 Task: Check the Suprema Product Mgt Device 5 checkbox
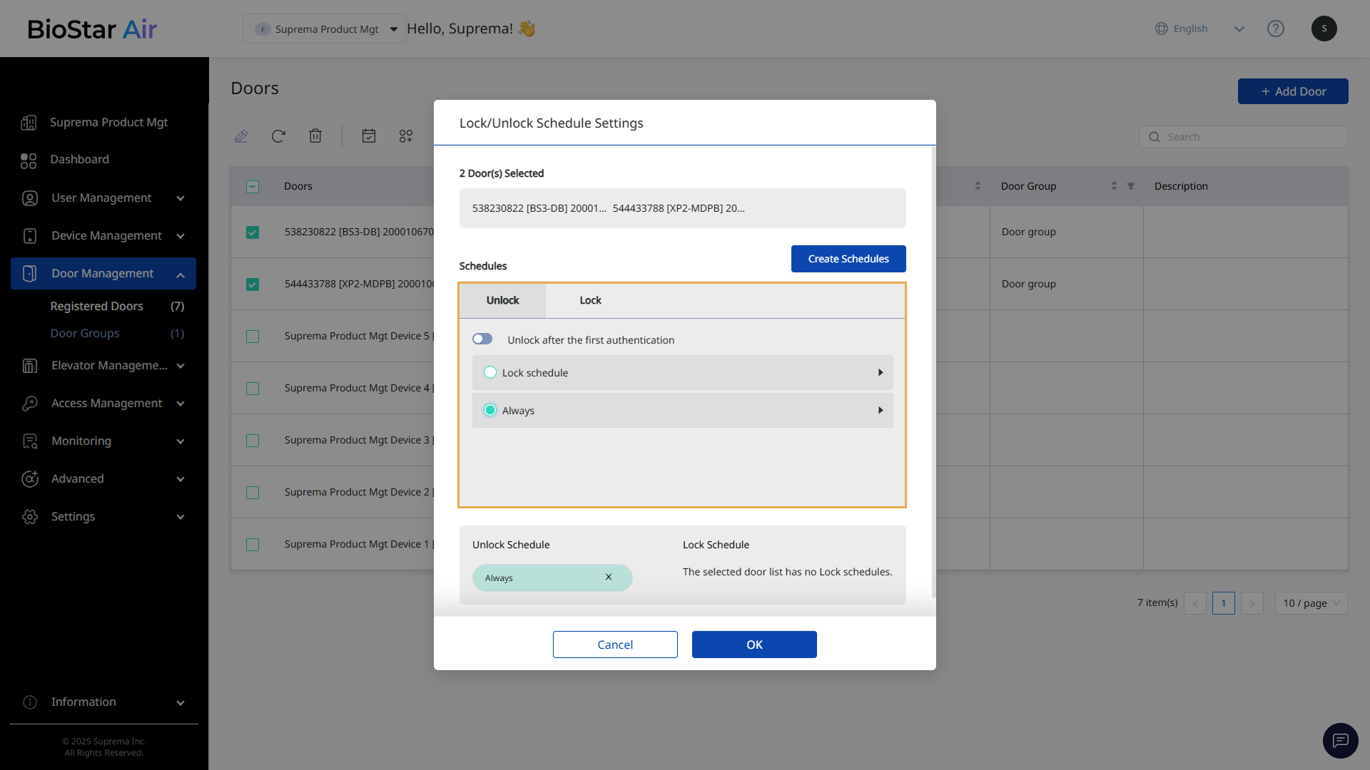(x=253, y=337)
